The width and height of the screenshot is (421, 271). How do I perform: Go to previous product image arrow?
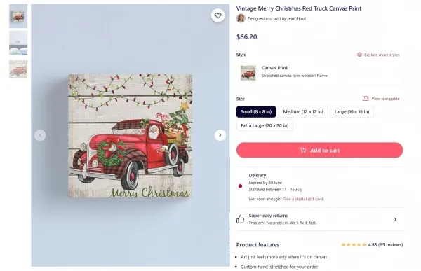(x=40, y=135)
